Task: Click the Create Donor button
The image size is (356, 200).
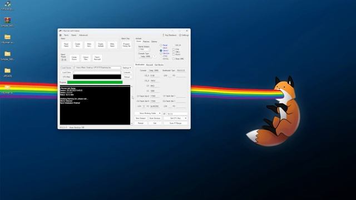Action: 74,58
